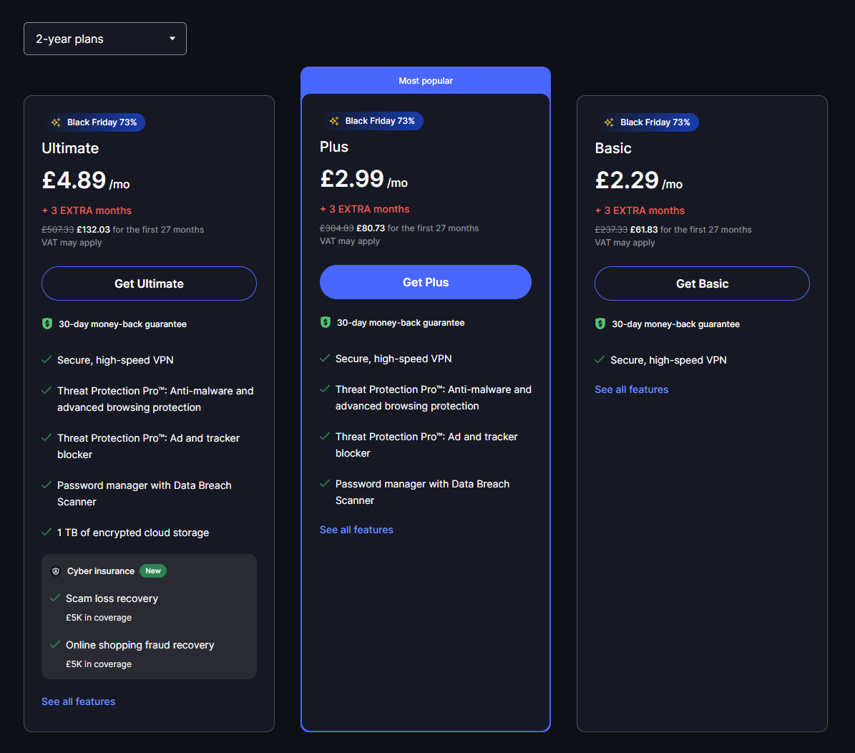Click the Basic Black Friday sparkle icon
855x753 pixels.
(x=609, y=122)
